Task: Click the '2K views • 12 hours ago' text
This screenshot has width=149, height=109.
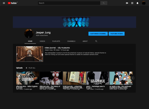Action: tap(61, 50)
